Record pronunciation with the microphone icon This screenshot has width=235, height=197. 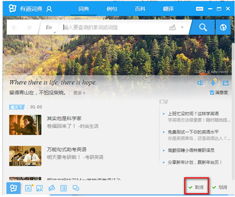[213, 83]
